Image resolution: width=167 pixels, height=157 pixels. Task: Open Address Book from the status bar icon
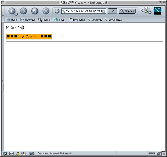pos(31,153)
